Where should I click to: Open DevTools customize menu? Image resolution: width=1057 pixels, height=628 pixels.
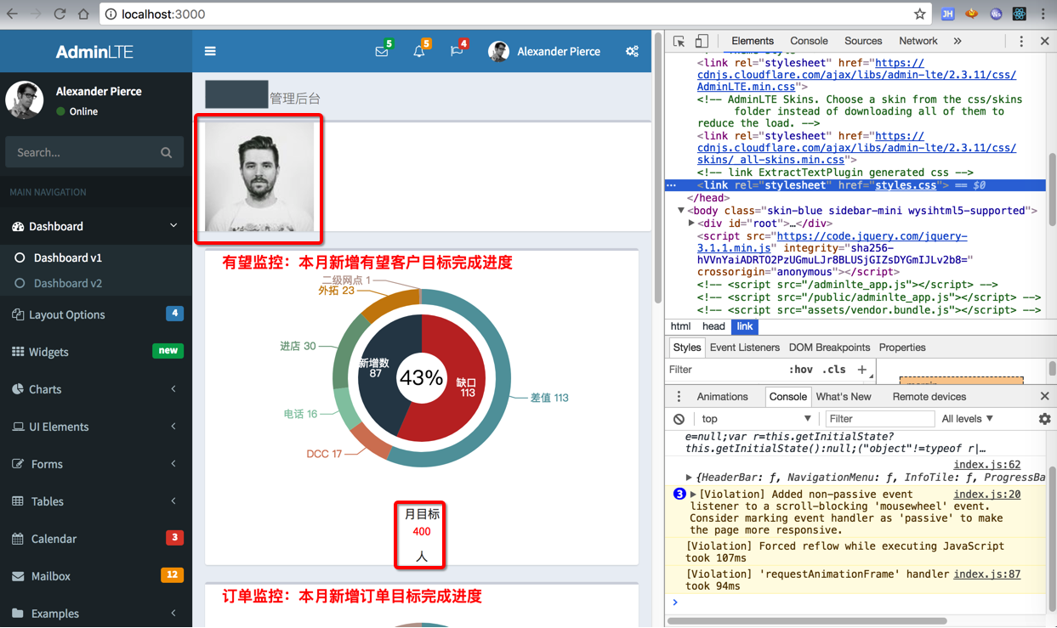tap(1021, 41)
